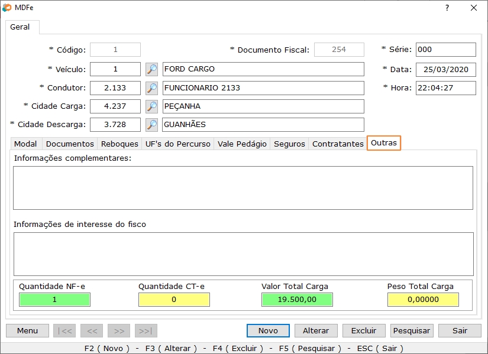Click the magnifier icon next to Veículo
The width and height of the screenshot is (488, 354).
[151, 69]
